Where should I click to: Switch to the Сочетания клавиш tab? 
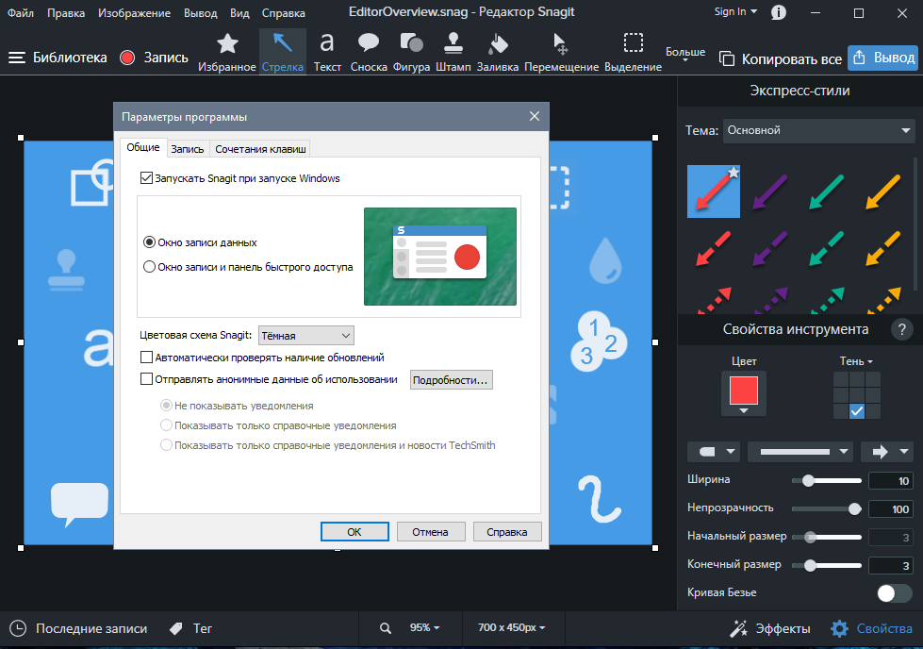(x=260, y=149)
